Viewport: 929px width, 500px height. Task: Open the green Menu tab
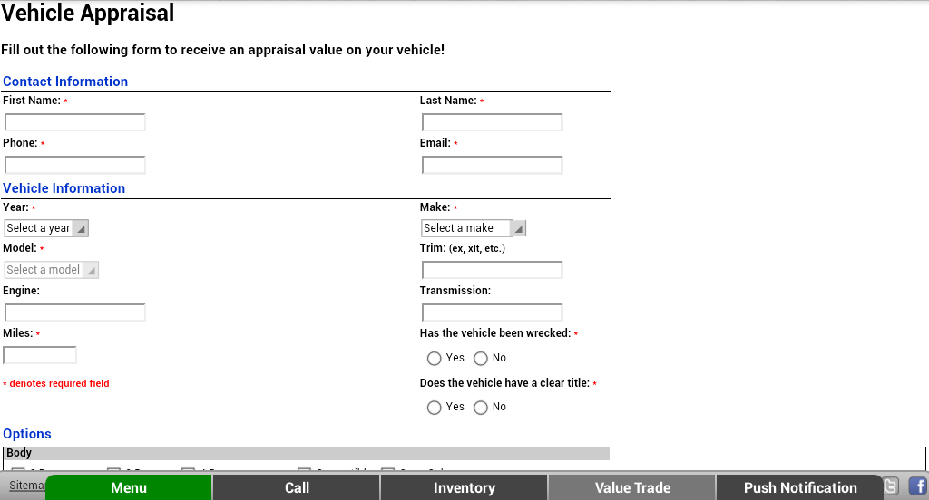[129, 487]
